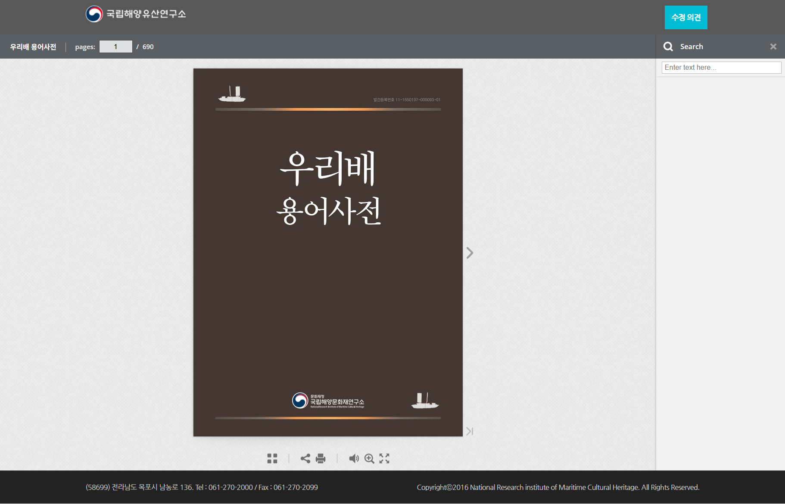
Task: Jump to the last page arrow
Action: coord(470,431)
